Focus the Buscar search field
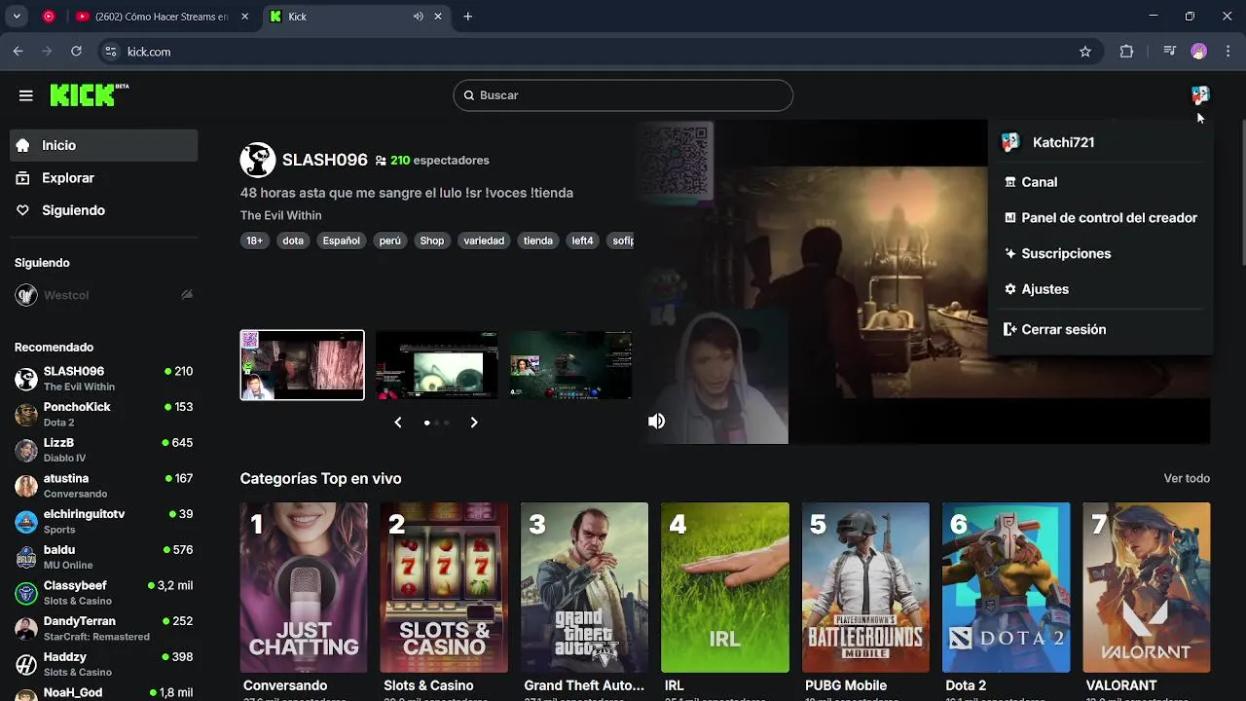Image resolution: width=1246 pixels, height=701 pixels. point(623,95)
